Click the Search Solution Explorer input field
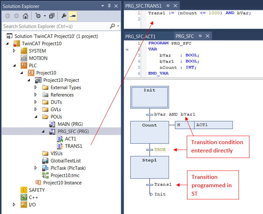Viewport: 263px width, 214px height. click(x=56, y=26)
